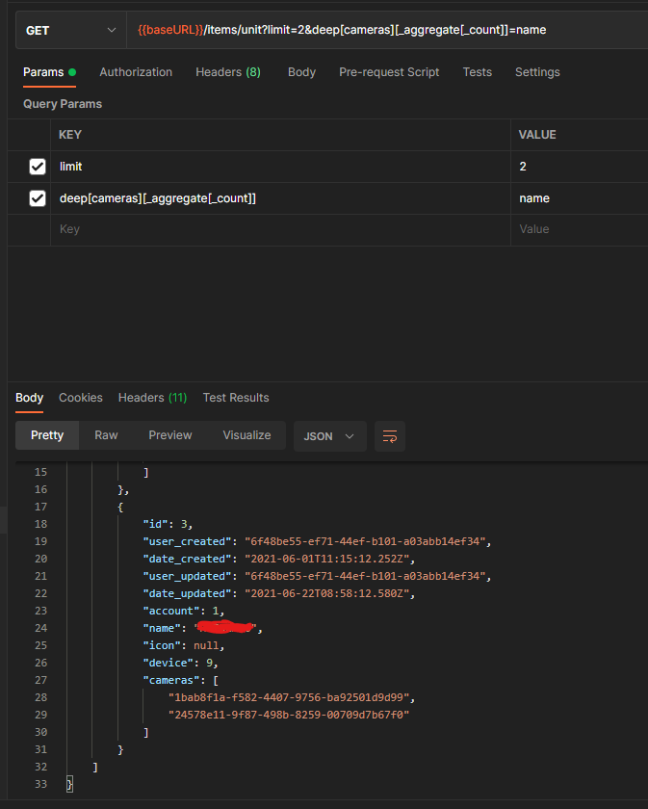Open the request Body tab
The image size is (648, 809).
point(301,72)
